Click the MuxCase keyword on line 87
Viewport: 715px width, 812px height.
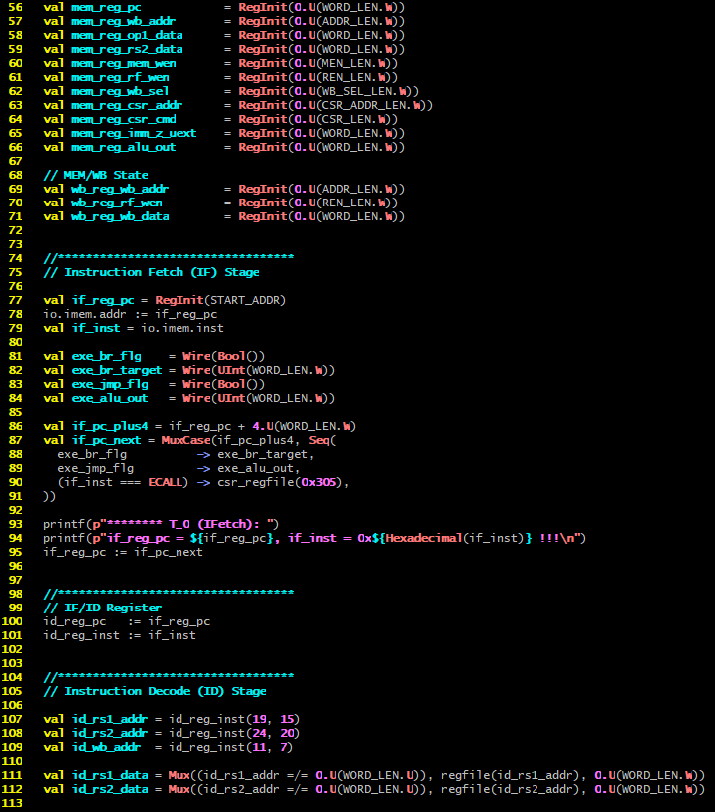pyautogui.click(x=185, y=441)
